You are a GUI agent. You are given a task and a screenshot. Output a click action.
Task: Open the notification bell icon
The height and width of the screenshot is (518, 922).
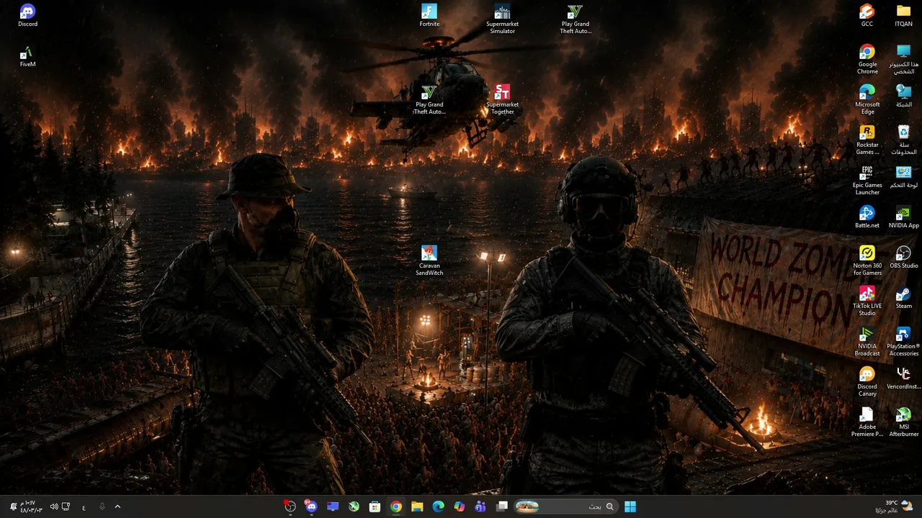(13, 506)
